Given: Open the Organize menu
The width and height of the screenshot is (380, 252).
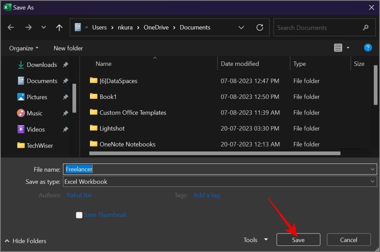Looking at the screenshot, I should 24,48.
